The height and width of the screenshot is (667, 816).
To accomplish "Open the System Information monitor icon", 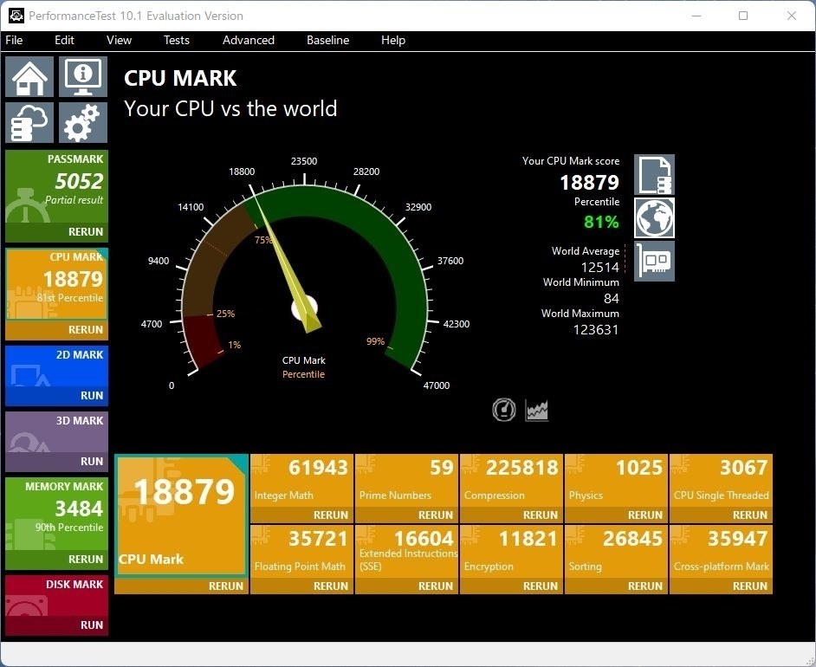I will coord(83,77).
